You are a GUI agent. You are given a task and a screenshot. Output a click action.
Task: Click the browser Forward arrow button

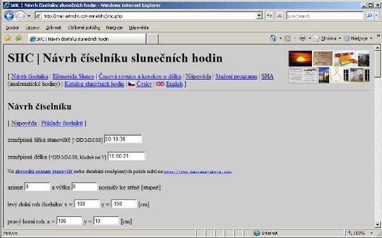(x=20, y=16)
